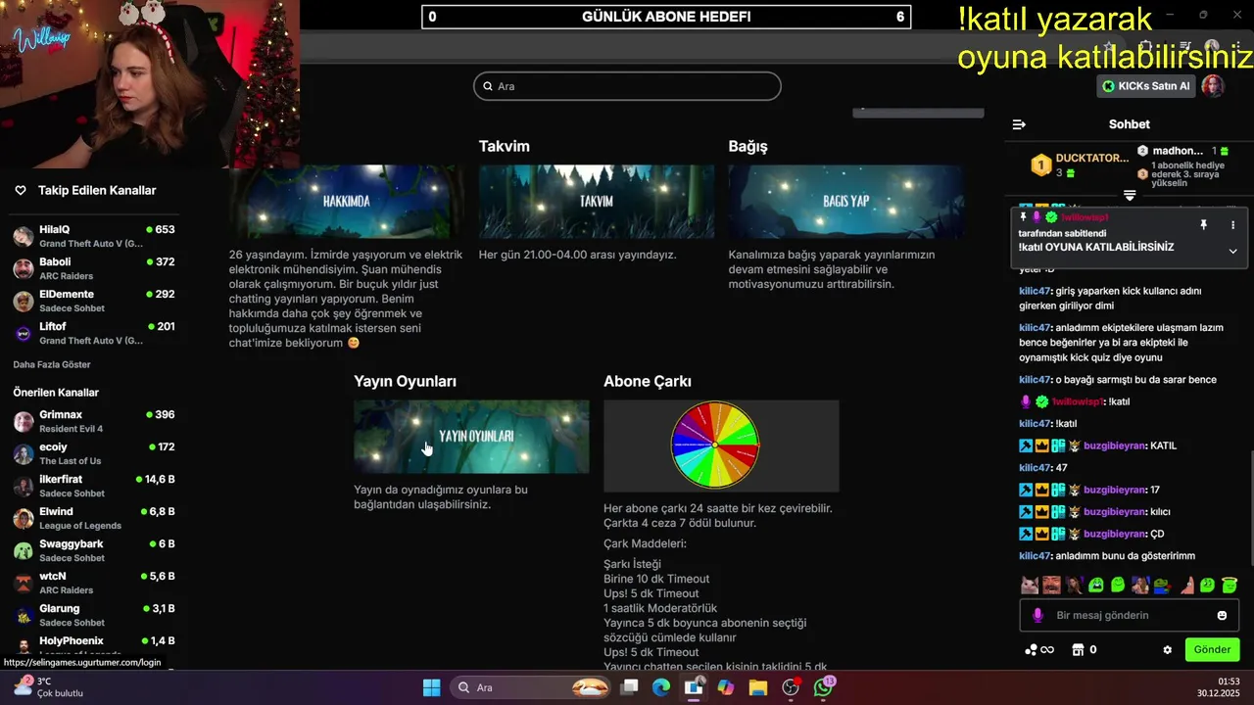Click the Abone Çarkı colorful wheel

point(715,445)
